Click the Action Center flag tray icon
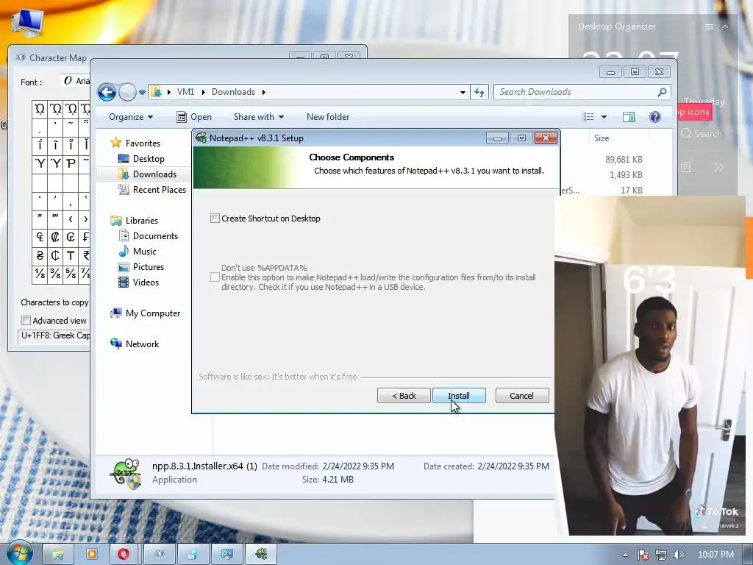The width and height of the screenshot is (753, 565). pos(643,555)
